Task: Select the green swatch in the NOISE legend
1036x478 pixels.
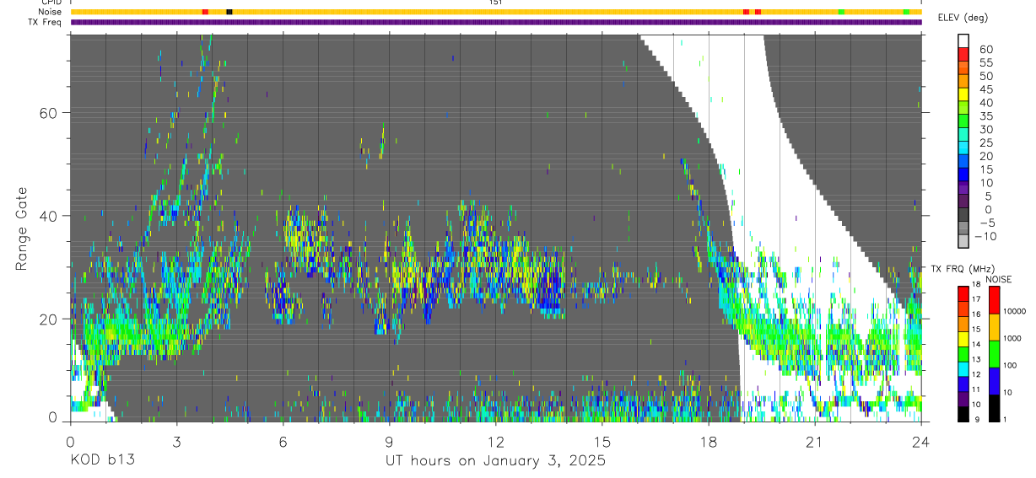Action: pyautogui.click(x=994, y=354)
